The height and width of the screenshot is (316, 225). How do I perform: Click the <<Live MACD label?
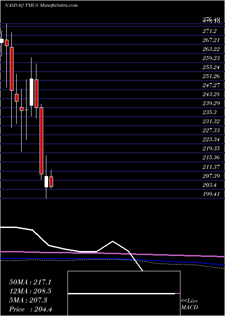click(189, 304)
